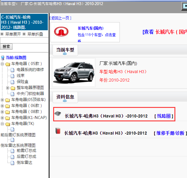Click the 当前:线路图 computer icon
The image size is (187, 178).
click(x=2, y=58)
